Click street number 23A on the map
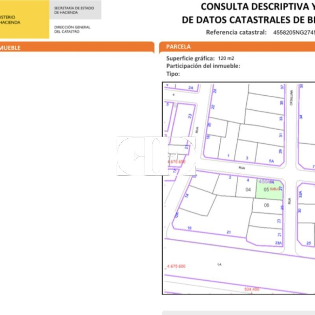Viewport: 315px width, 315px height. click(x=278, y=243)
